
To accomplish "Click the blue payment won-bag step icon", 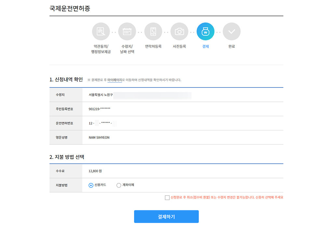I will click(x=205, y=31).
